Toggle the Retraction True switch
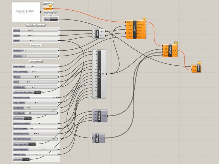219x164 pixels. 28,118
